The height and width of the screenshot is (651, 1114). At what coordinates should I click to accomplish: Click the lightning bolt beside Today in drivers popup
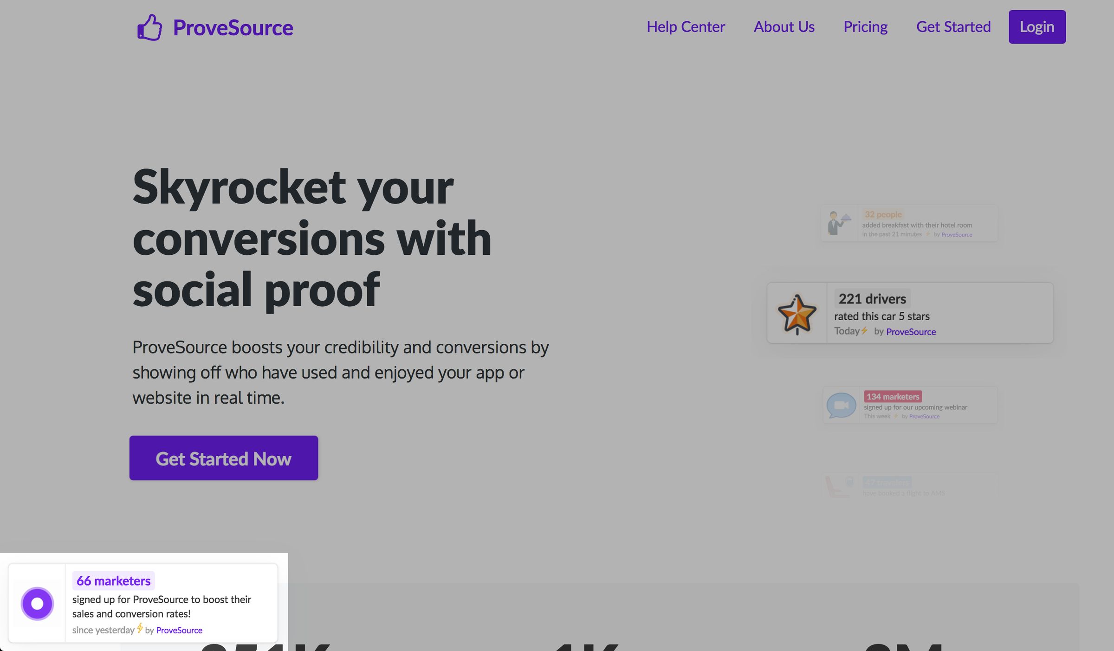click(x=865, y=331)
